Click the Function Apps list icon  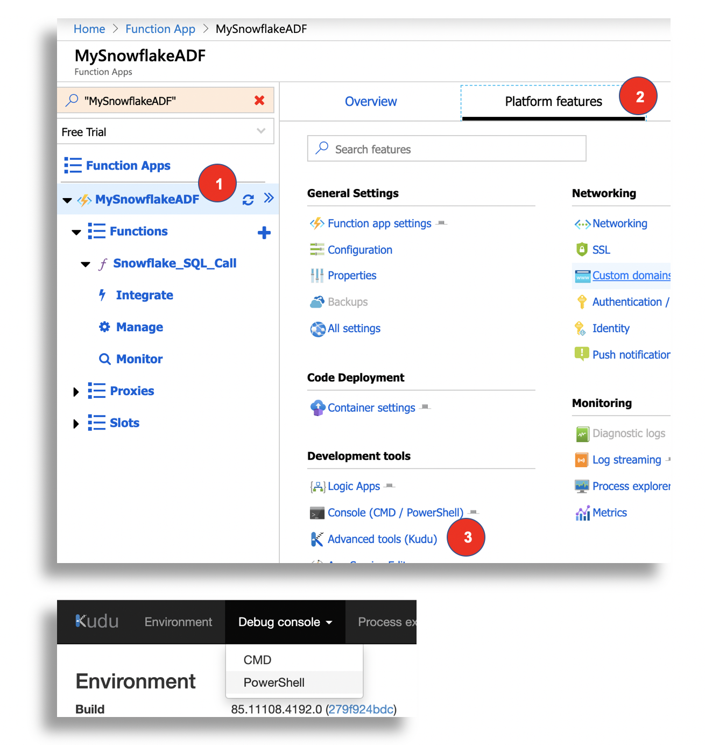coord(73,165)
